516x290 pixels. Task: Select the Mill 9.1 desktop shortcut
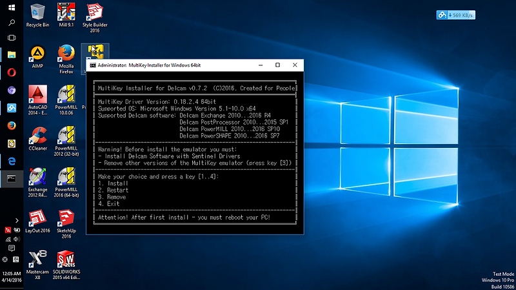pos(66,16)
